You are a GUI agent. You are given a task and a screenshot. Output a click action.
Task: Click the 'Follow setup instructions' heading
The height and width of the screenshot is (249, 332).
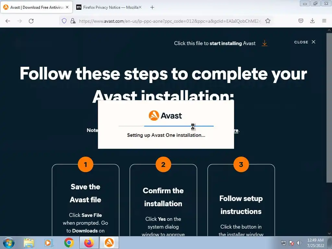click(241, 205)
